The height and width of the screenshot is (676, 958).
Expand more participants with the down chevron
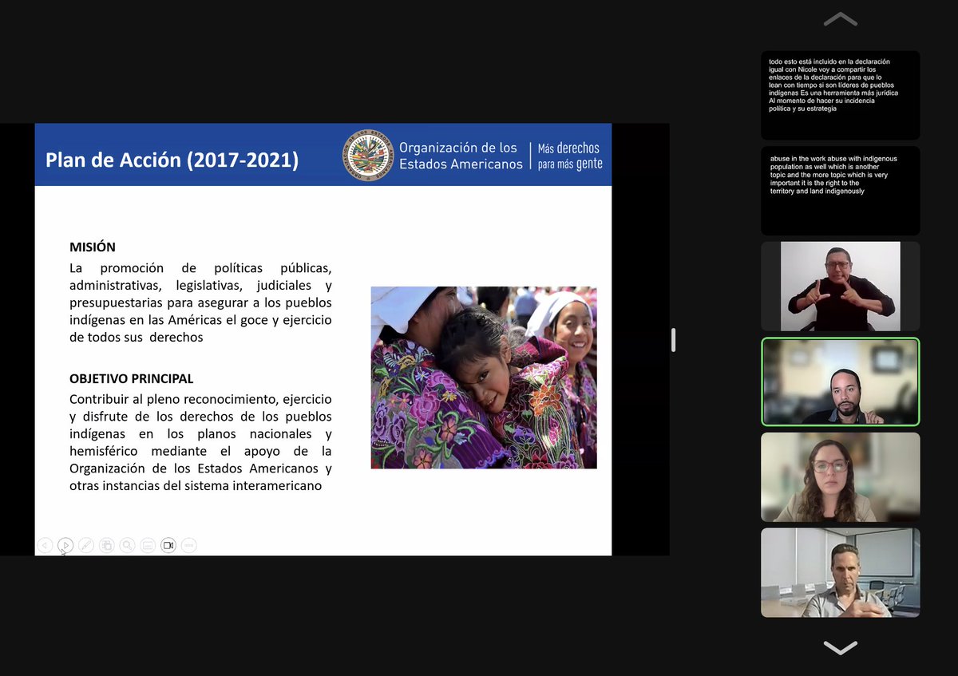[839, 648]
